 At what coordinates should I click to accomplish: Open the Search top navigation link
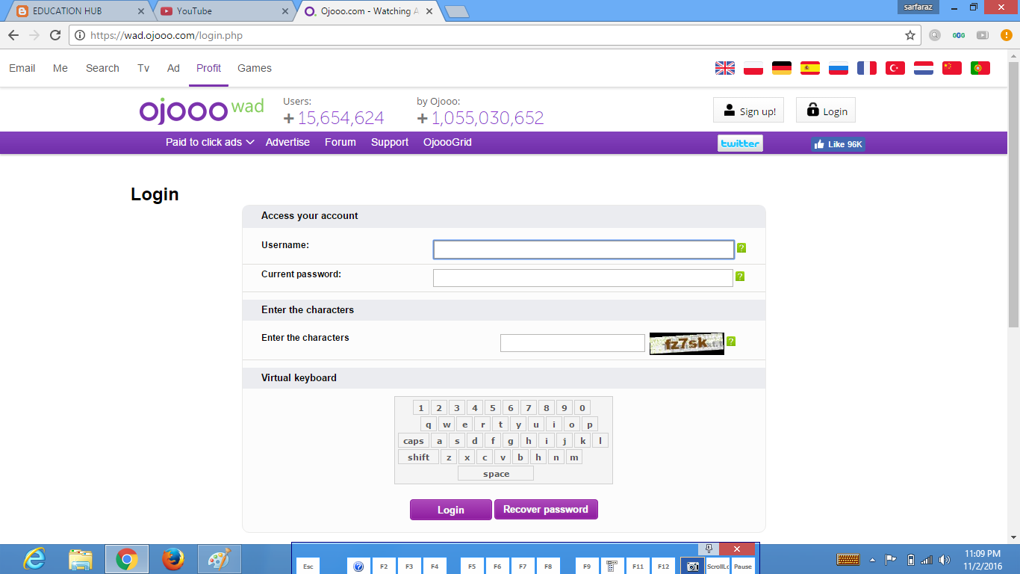pos(102,68)
